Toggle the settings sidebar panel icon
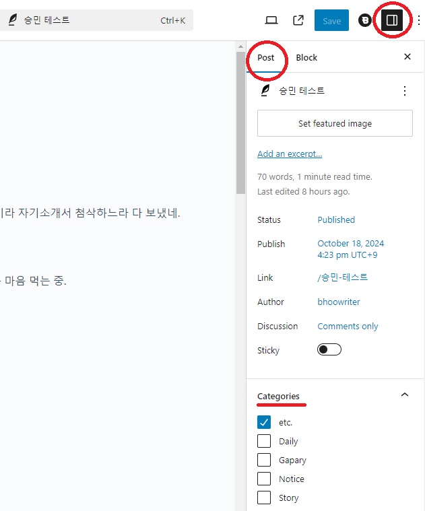 (x=391, y=20)
